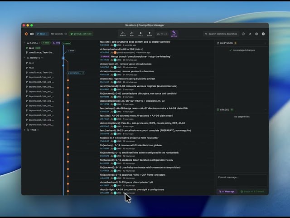Focus the Commit message text area

[242, 180]
